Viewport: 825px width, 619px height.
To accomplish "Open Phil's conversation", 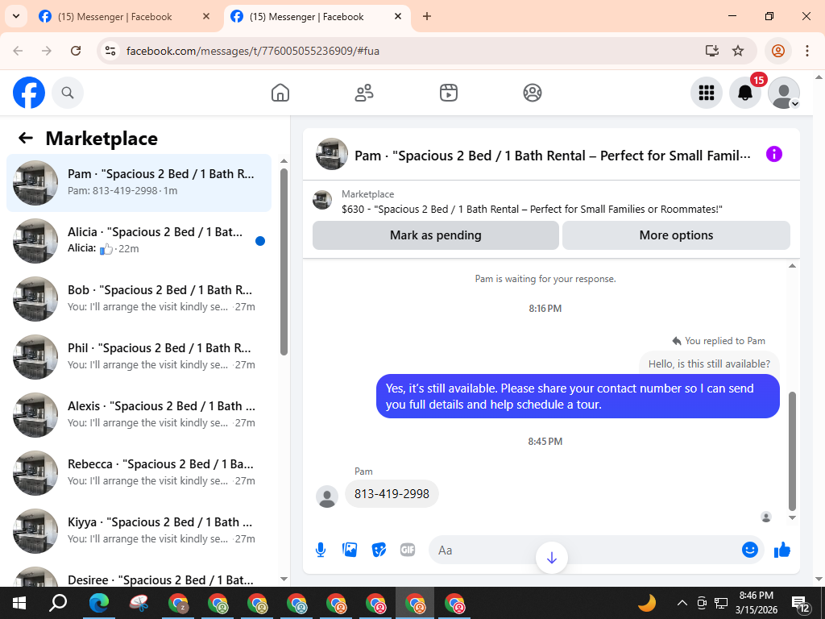I will point(139,356).
